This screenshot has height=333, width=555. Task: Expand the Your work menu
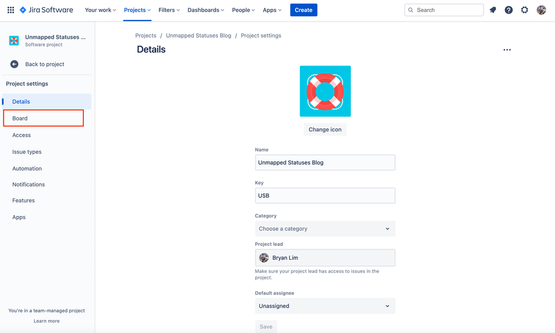pyautogui.click(x=101, y=10)
